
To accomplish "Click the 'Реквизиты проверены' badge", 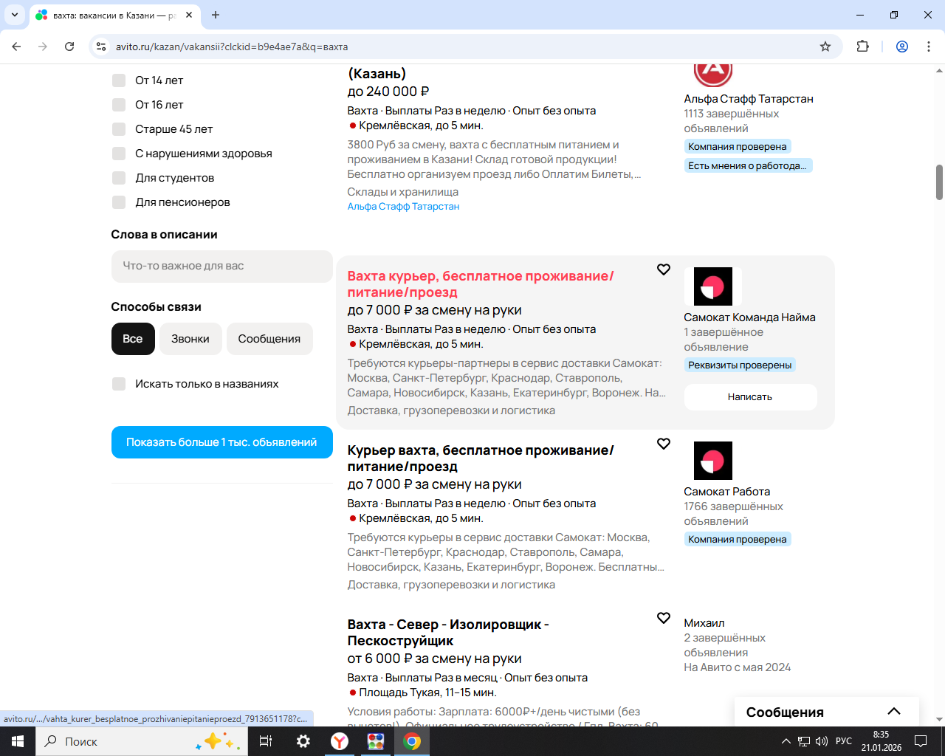I will click(740, 365).
